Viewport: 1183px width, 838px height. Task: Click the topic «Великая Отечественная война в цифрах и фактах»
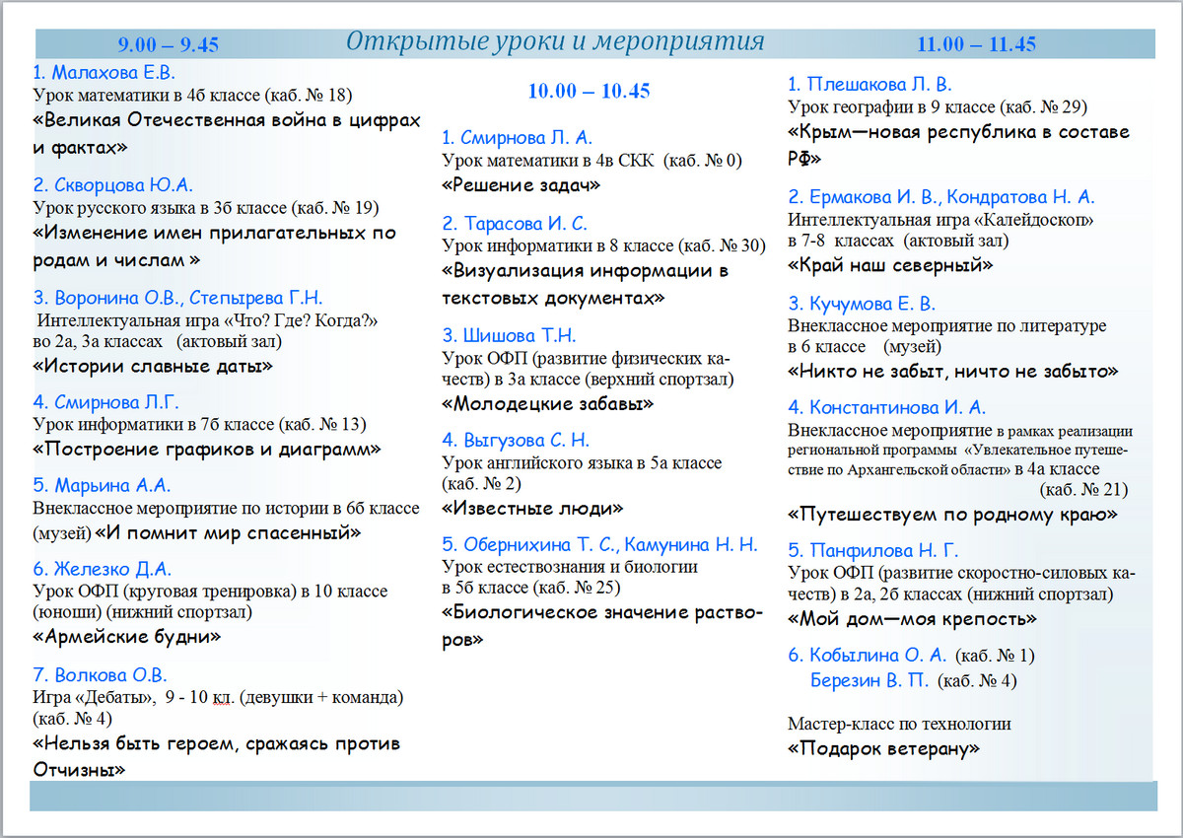point(227,134)
